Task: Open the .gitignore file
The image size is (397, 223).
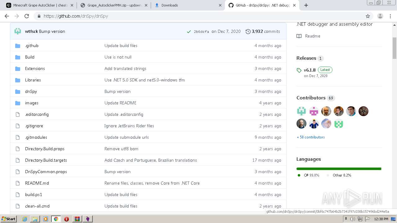Action: coord(34,126)
